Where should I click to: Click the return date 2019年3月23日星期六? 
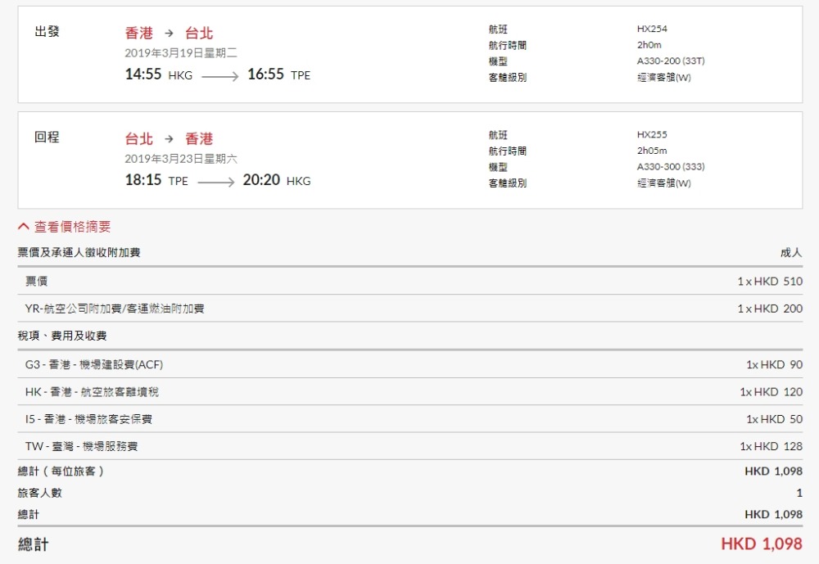click(181, 159)
